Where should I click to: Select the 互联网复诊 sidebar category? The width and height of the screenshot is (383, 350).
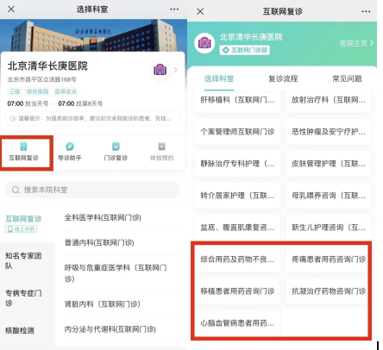point(23,219)
